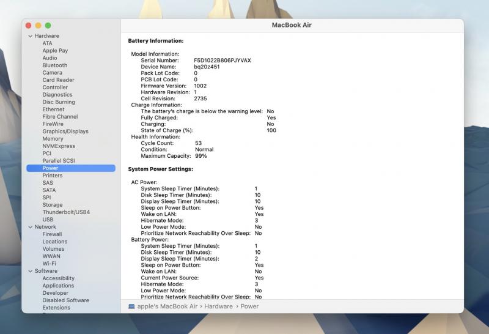Screen dimensions: 489x334
Task: Collapse the Hardware section chevron
Action: point(30,36)
